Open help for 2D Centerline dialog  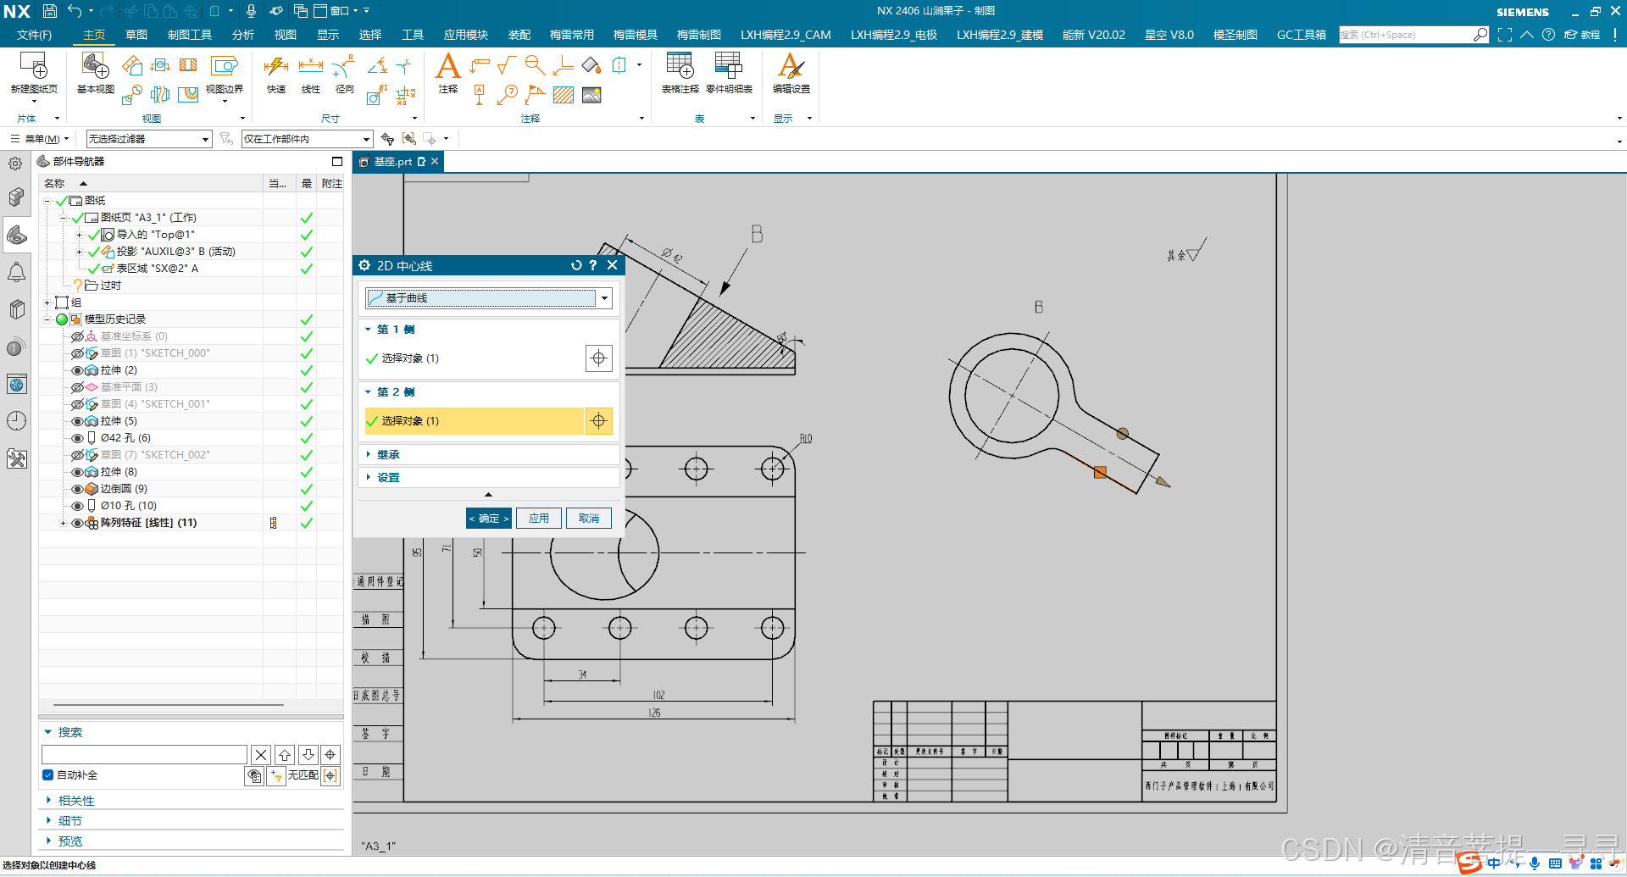click(593, 265)
